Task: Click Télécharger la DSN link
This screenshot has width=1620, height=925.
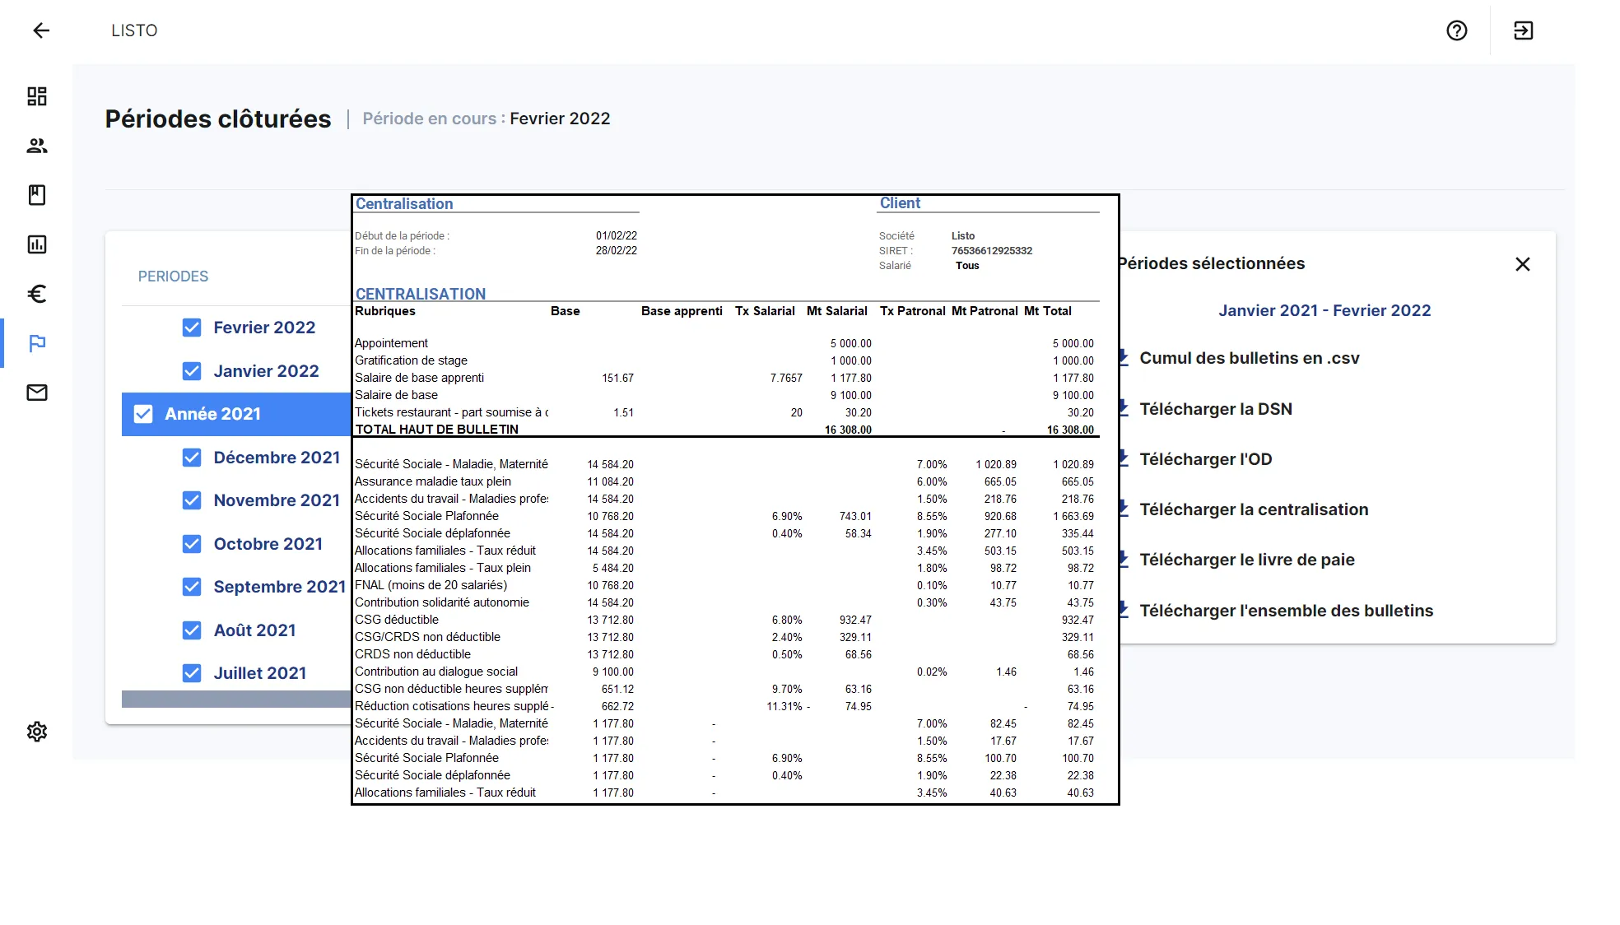Action: tap(1215, 409)
